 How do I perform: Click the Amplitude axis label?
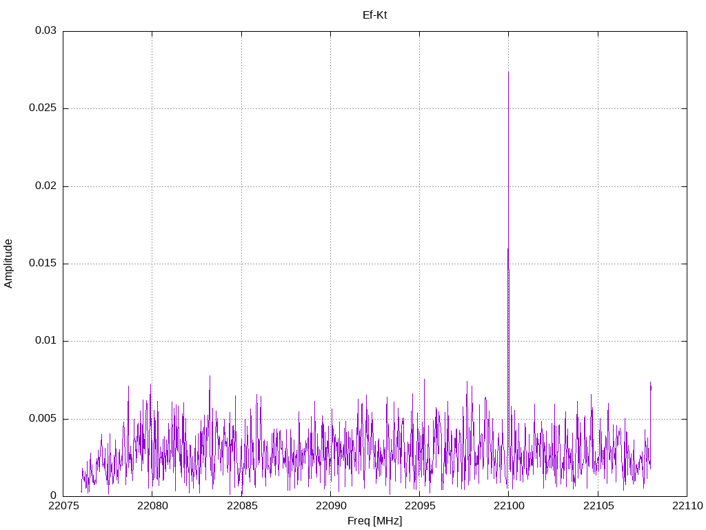[8, 264]
